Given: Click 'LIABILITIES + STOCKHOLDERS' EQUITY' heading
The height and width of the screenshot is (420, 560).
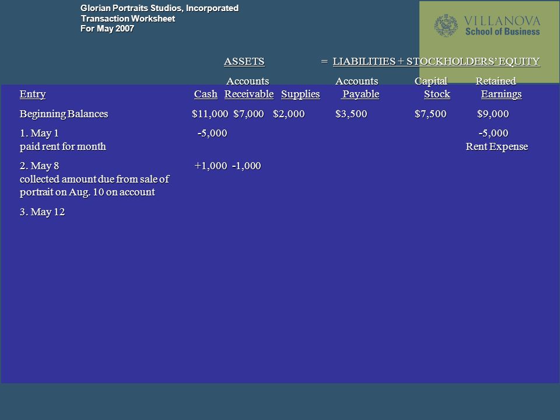Looking at the screenshot, I should click(436, 61).
